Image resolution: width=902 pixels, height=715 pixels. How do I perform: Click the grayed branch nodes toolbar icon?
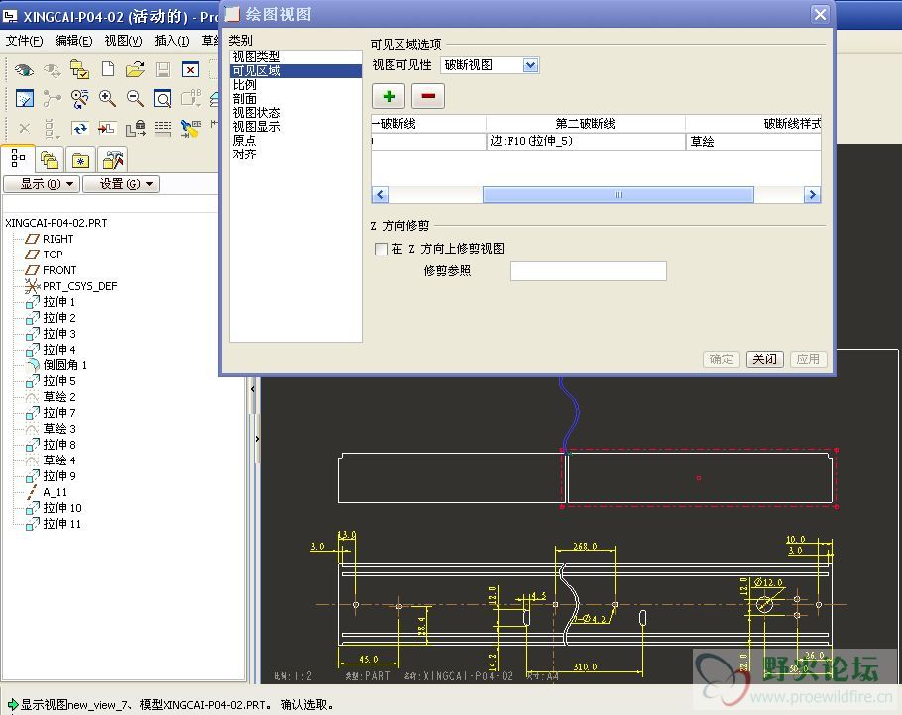tap(52, 99)
